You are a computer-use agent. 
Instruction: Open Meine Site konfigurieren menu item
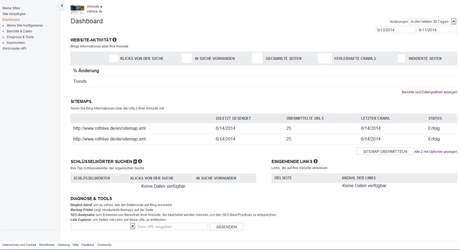click(x=25, y=26)
